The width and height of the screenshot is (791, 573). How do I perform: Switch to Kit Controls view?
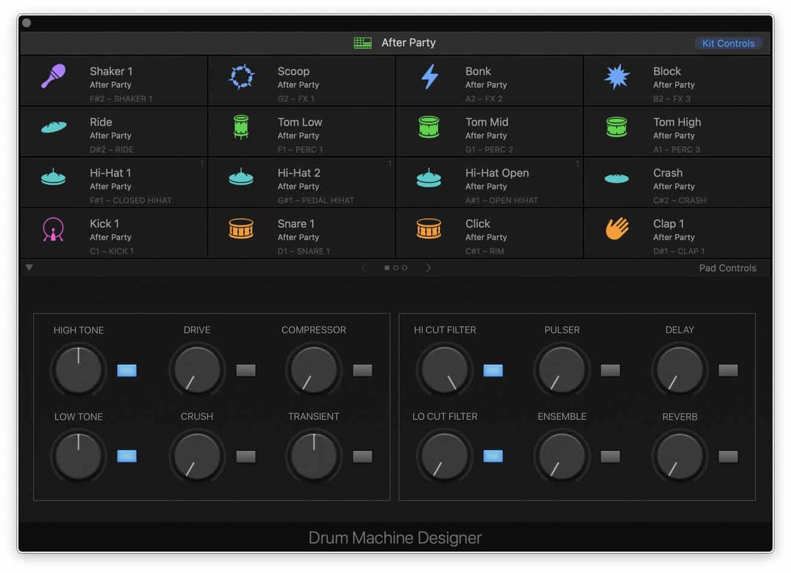(728, 43)
